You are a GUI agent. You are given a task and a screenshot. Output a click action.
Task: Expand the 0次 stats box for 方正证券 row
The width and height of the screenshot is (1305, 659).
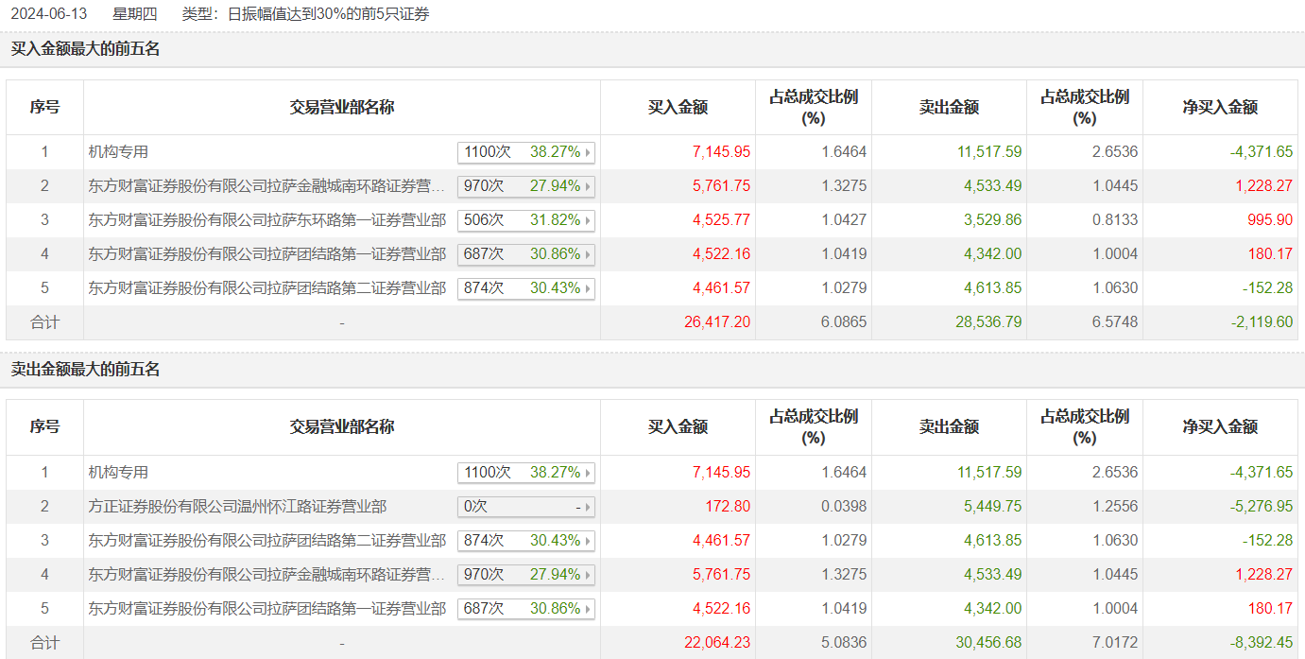[x=526, y=507]
